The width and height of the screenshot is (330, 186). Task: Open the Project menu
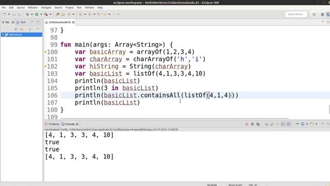click(x=70, y=7)
